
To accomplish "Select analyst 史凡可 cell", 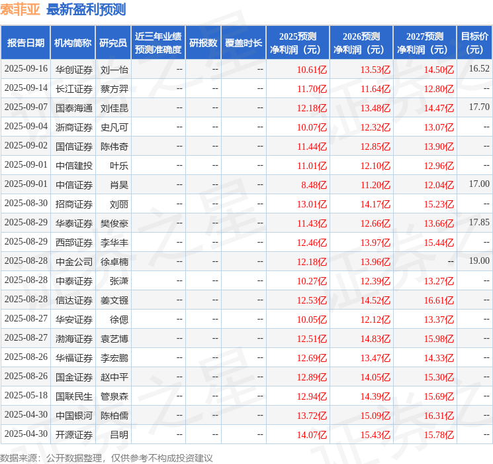I will (x=114, y=127).
